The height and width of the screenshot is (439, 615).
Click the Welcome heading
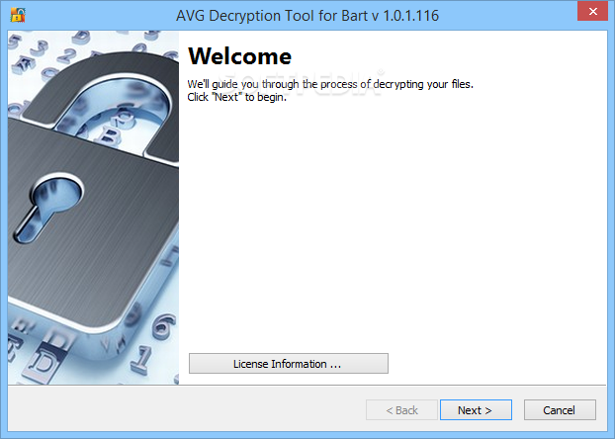coord(239,56)
